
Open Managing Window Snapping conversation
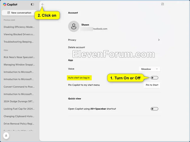coord(19,64)
